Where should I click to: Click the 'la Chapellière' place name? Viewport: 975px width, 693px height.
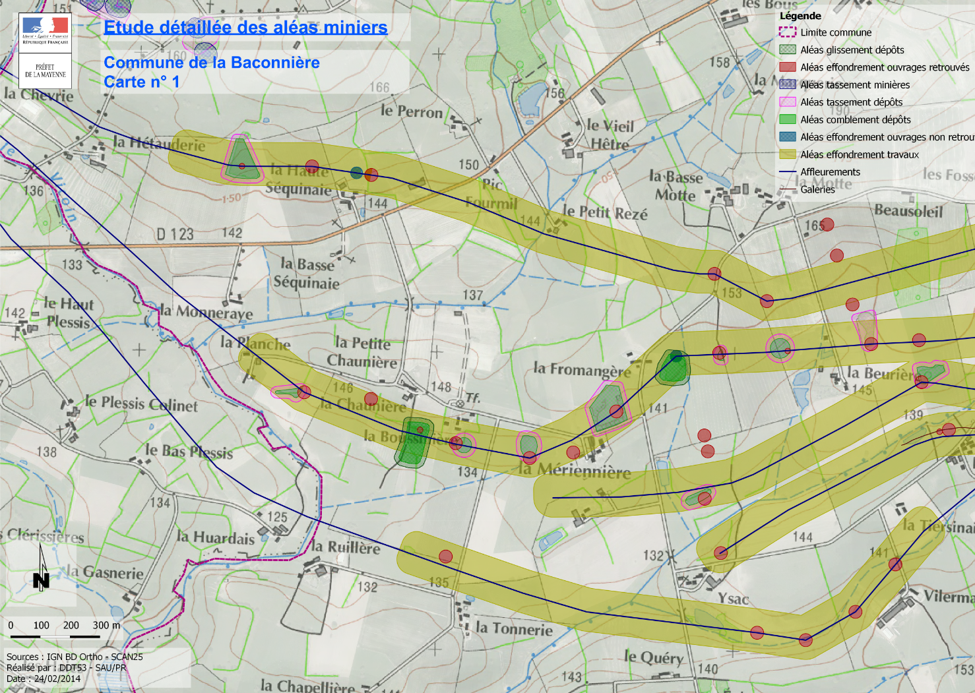[x=307, y=686]
